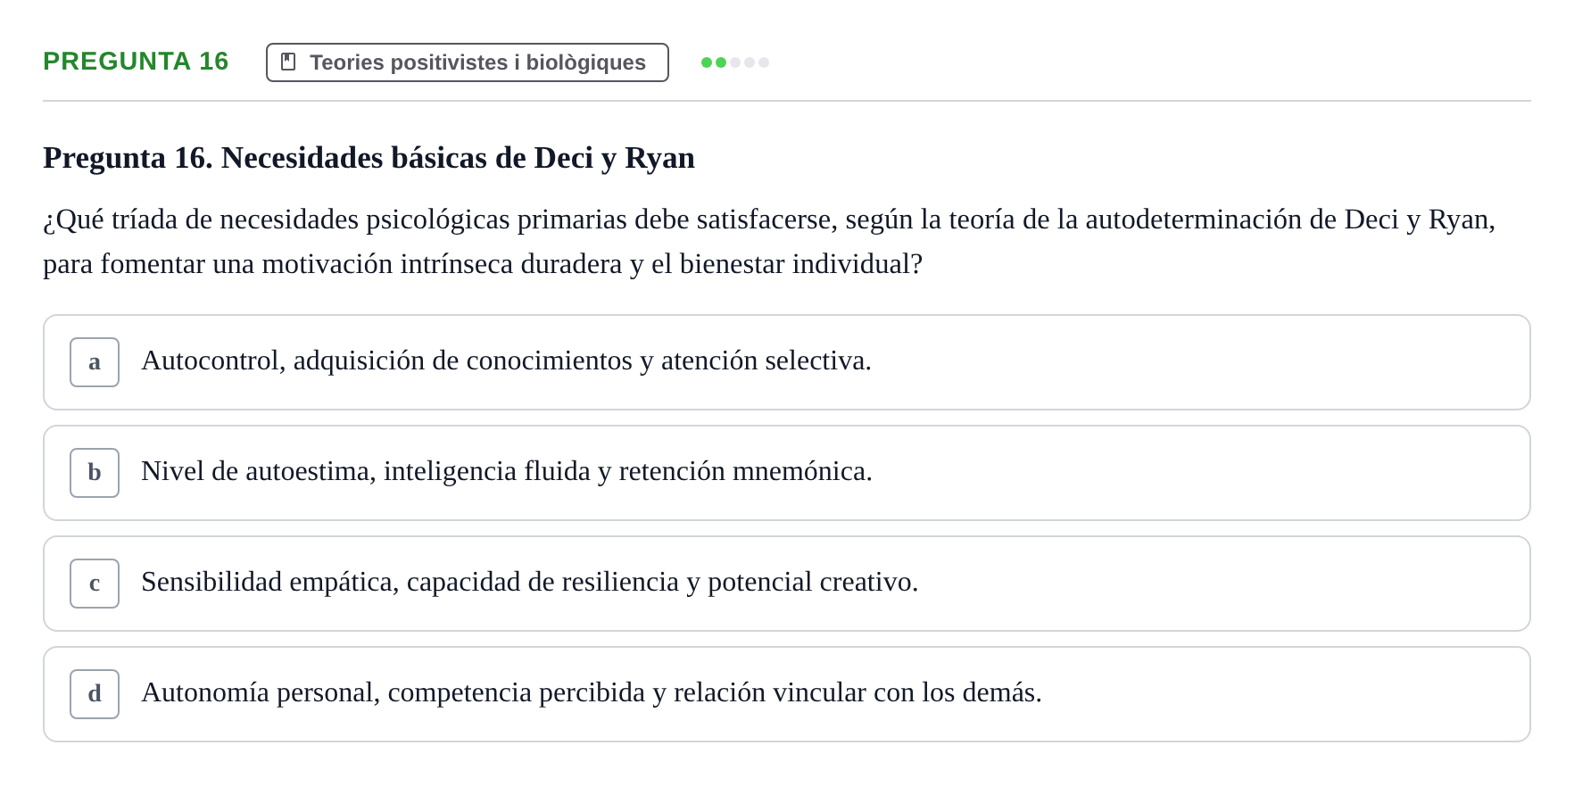
Task: Choose "Nivel de autoestima, inteligencia fluida y retención mnemónica."
Action: [787, 473]
